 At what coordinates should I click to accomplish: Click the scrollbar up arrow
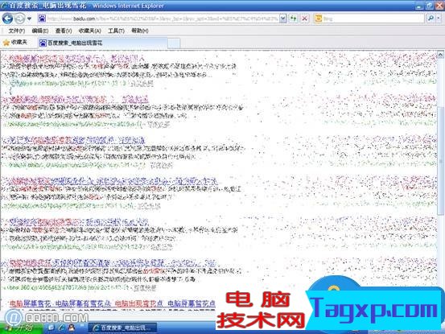(x=440, y=55)
